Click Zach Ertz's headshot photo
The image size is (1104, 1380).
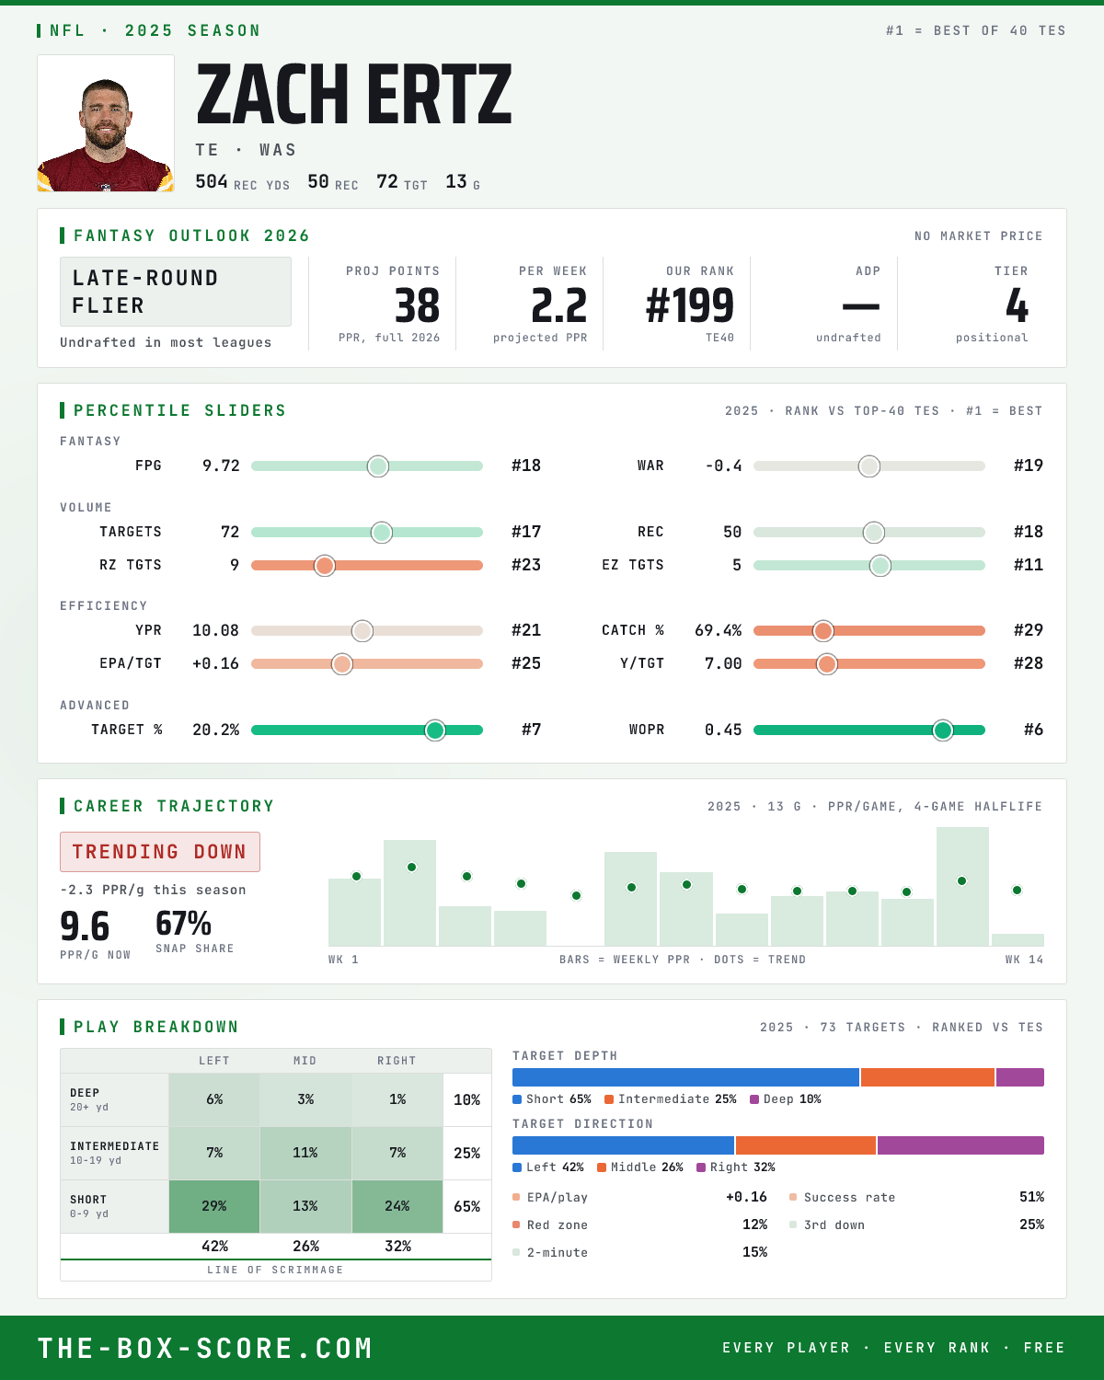click(x=106, y=123)
